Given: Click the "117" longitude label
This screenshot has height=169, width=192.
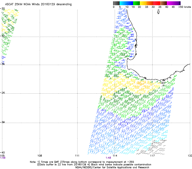Looking at the screenshot, I should point(153,156).
